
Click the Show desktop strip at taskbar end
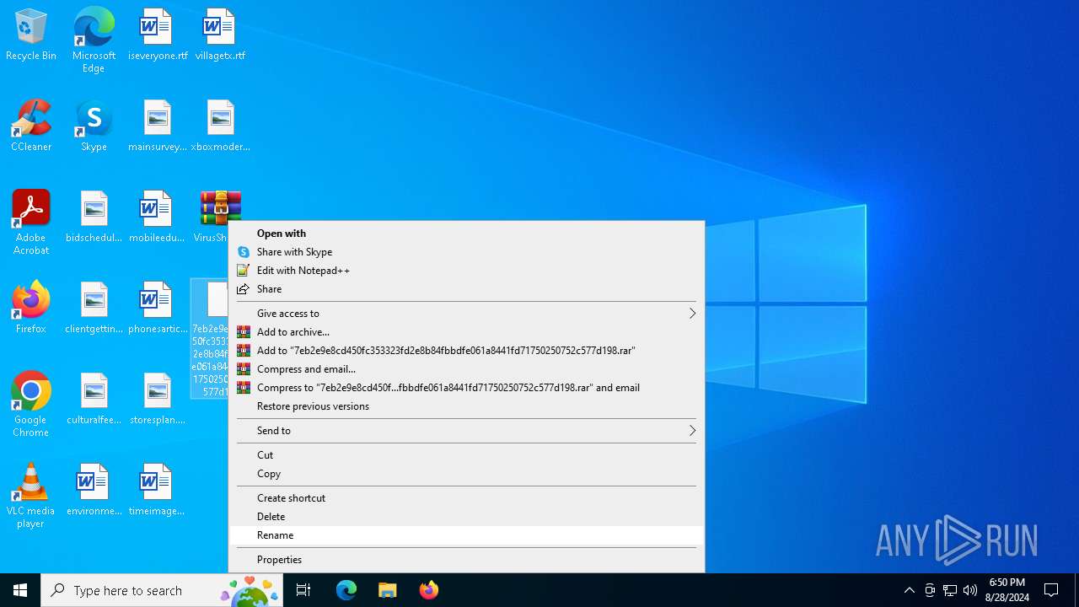pos(1076,590)
